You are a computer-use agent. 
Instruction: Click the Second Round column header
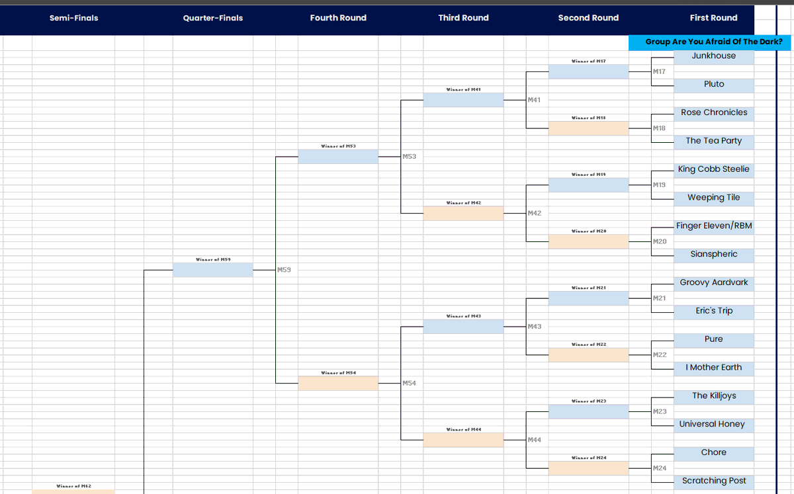pos(588,18)
